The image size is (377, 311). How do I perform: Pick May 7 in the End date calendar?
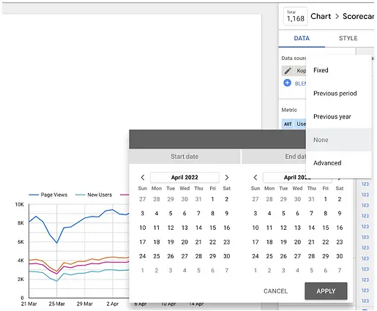pyautogui.click(x=340, y=270)
